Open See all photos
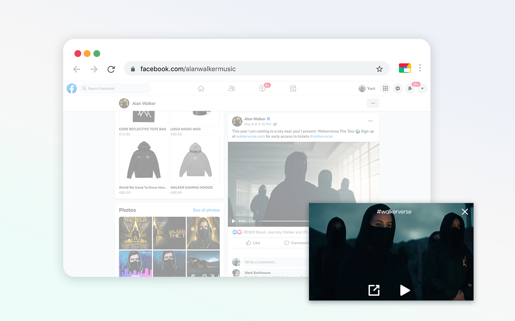515x321 pixels. (206, 210)
